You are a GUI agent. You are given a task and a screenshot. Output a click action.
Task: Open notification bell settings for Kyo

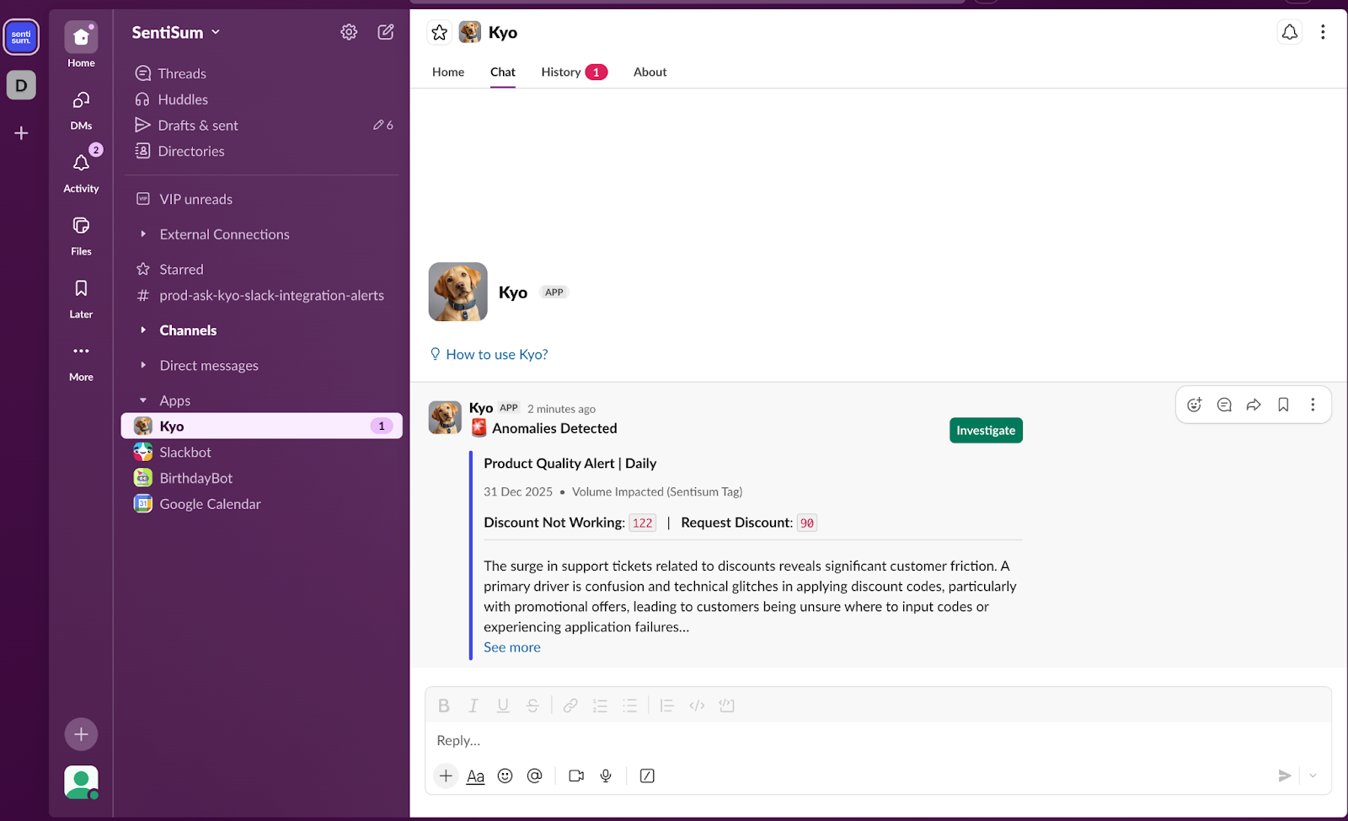pos(1289,32)
